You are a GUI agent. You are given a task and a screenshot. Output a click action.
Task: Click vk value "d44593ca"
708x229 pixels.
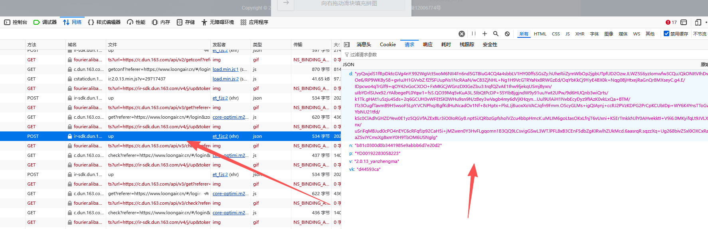click(369, 169)
